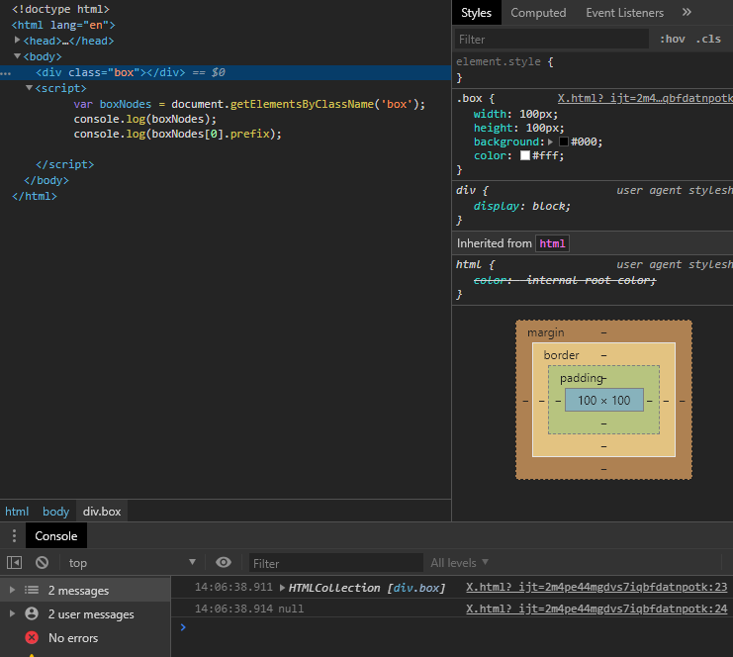Collapse the script element node
The height and width of the screenshot is (657, 733).
tap(29, 88)
